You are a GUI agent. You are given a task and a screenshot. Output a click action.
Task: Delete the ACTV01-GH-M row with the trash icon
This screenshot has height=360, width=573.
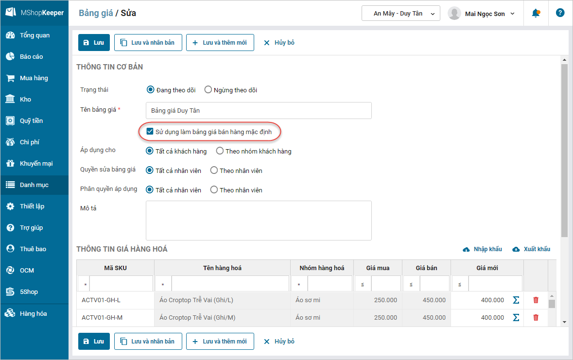tap(536, 318)
